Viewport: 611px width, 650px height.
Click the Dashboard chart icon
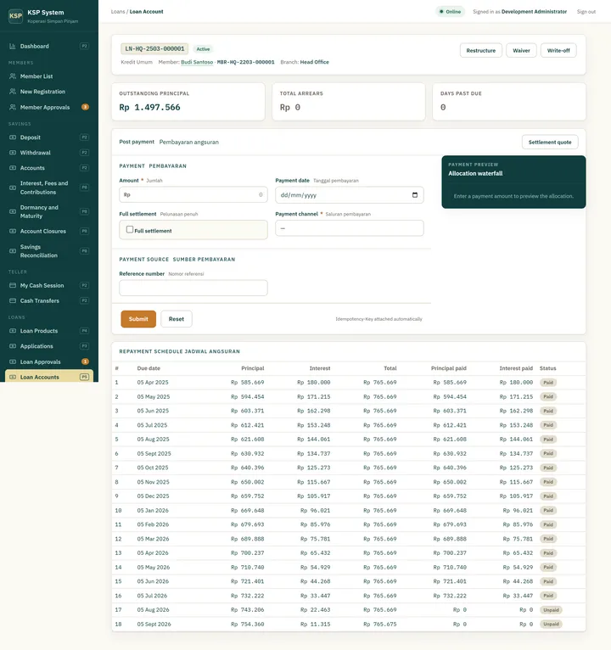point(13,46)
